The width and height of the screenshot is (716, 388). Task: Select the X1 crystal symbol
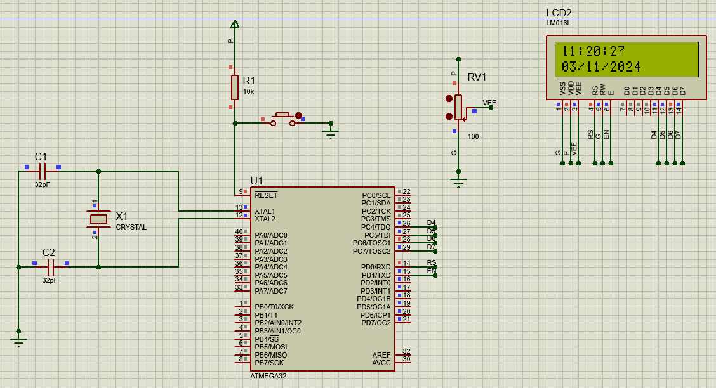98,219
